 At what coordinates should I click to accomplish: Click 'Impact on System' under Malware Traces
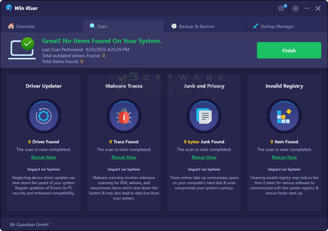(124, 169)
